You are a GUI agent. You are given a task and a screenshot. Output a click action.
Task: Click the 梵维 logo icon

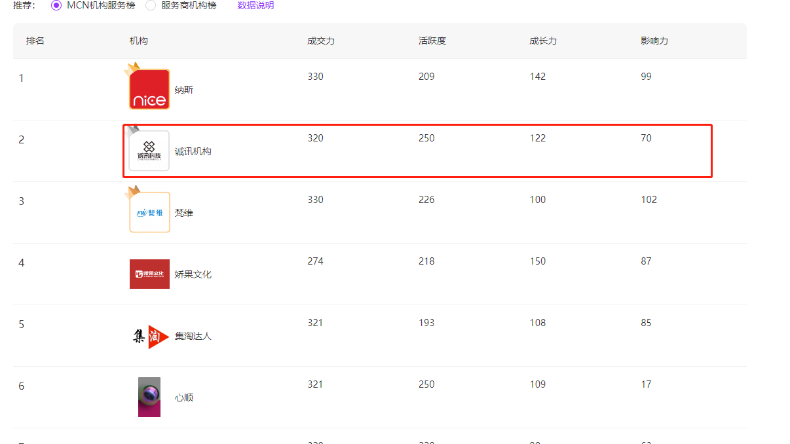(x=149, y=212)
